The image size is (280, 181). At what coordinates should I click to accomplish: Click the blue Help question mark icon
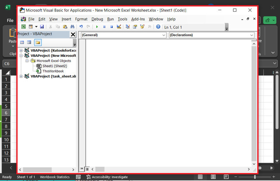tap(158, 27)
